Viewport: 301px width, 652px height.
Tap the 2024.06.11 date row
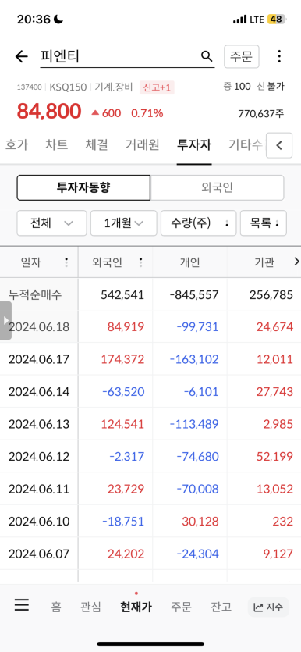pos(39,489)
